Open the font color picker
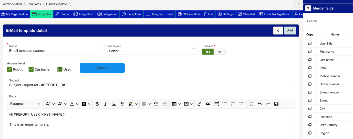Image resolution: width=353 pixels, height=139 pixels. point(74,104)
